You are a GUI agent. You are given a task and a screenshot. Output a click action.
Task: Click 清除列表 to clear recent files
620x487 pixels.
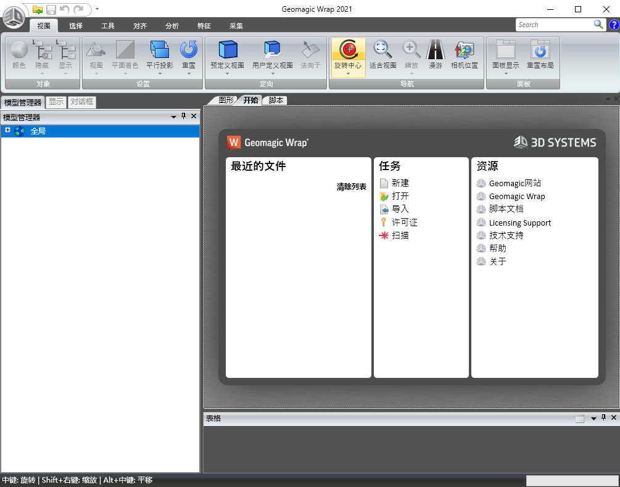(351, 187)
